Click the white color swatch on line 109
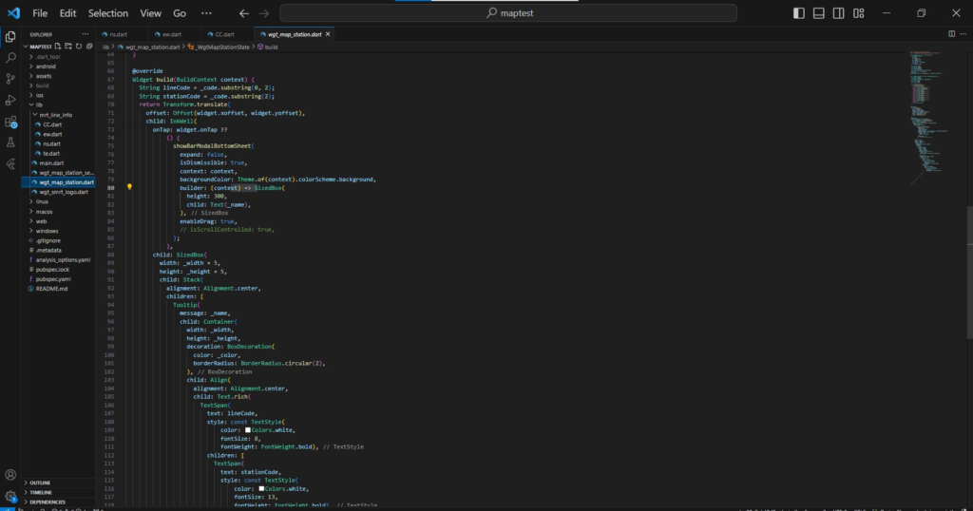The width and height of the screenshot is (973, 511). point(247,429)
